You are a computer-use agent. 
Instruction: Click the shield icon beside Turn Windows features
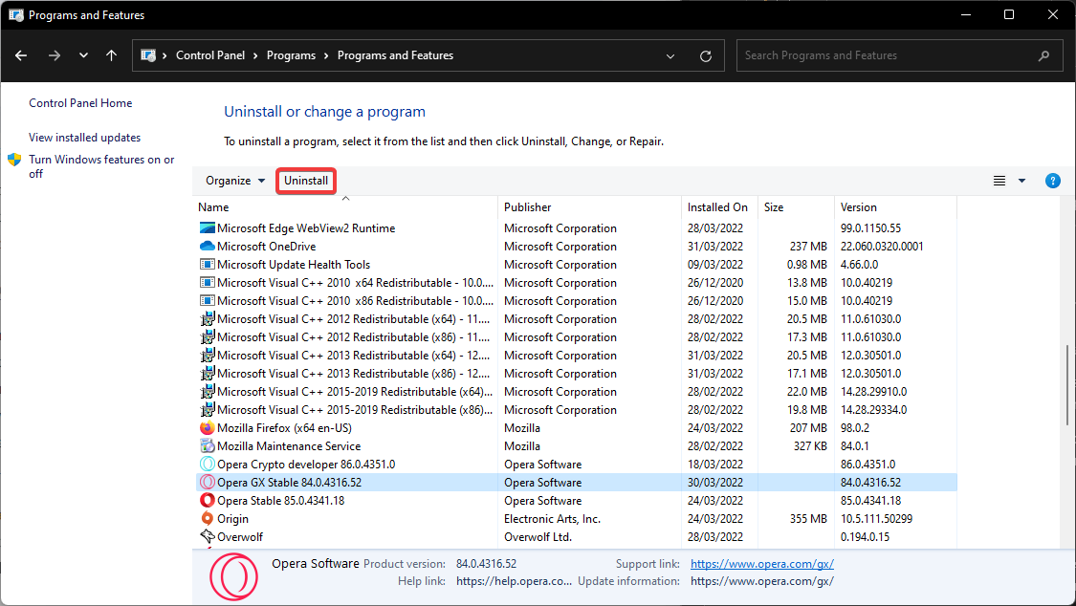tap(12, 160)
